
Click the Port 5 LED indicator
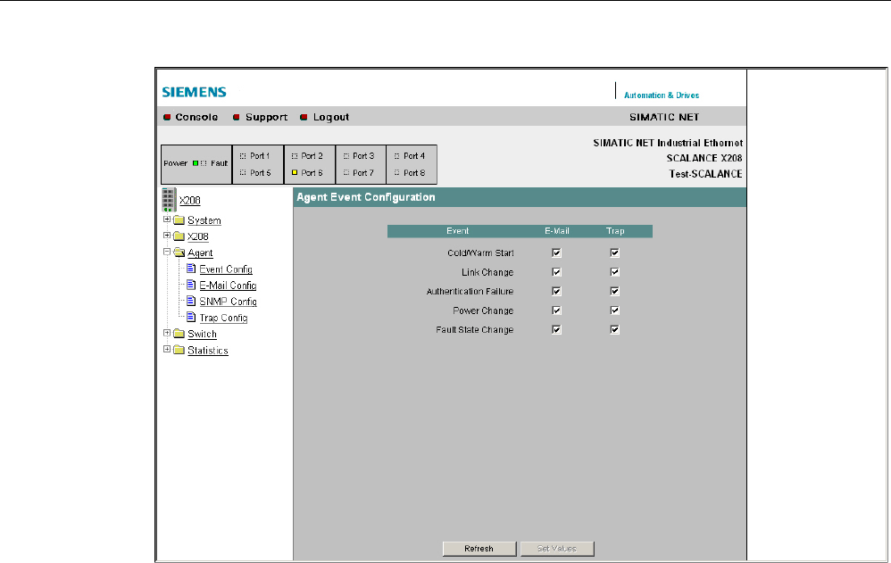coord(243,172)
